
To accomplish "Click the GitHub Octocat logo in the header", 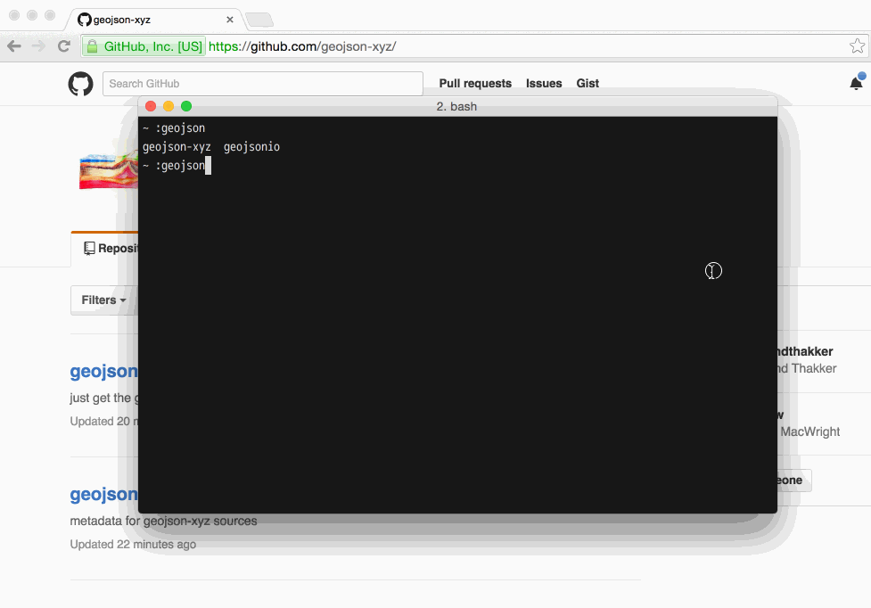I will click(80, 84).
